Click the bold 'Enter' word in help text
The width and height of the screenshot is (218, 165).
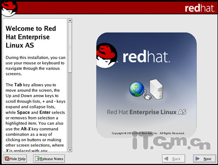coord(45,112)
